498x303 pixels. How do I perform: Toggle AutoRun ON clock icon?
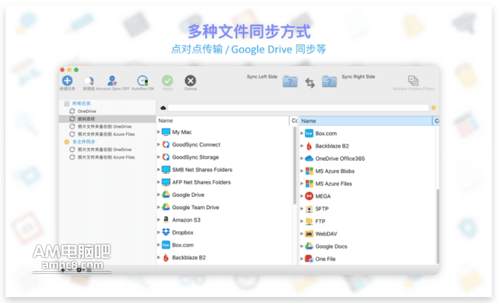point(143,81)
